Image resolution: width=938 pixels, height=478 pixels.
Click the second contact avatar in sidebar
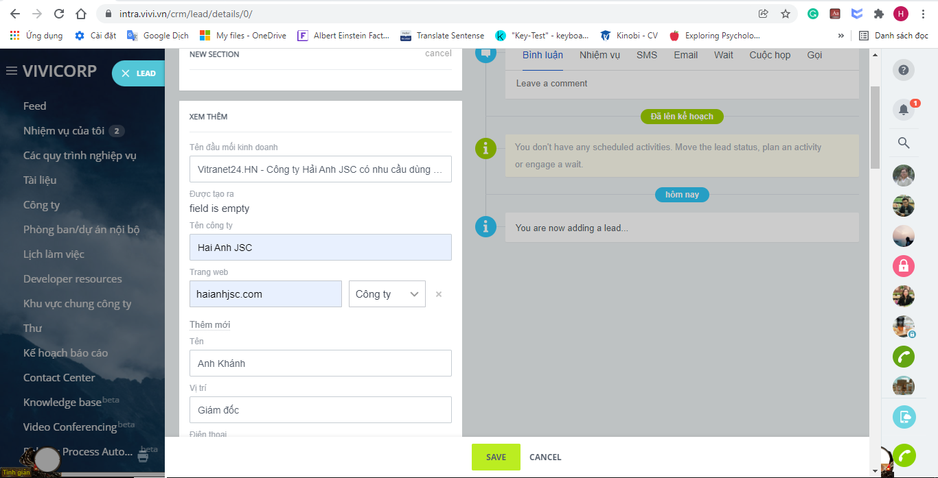click(x=904, y=206)
